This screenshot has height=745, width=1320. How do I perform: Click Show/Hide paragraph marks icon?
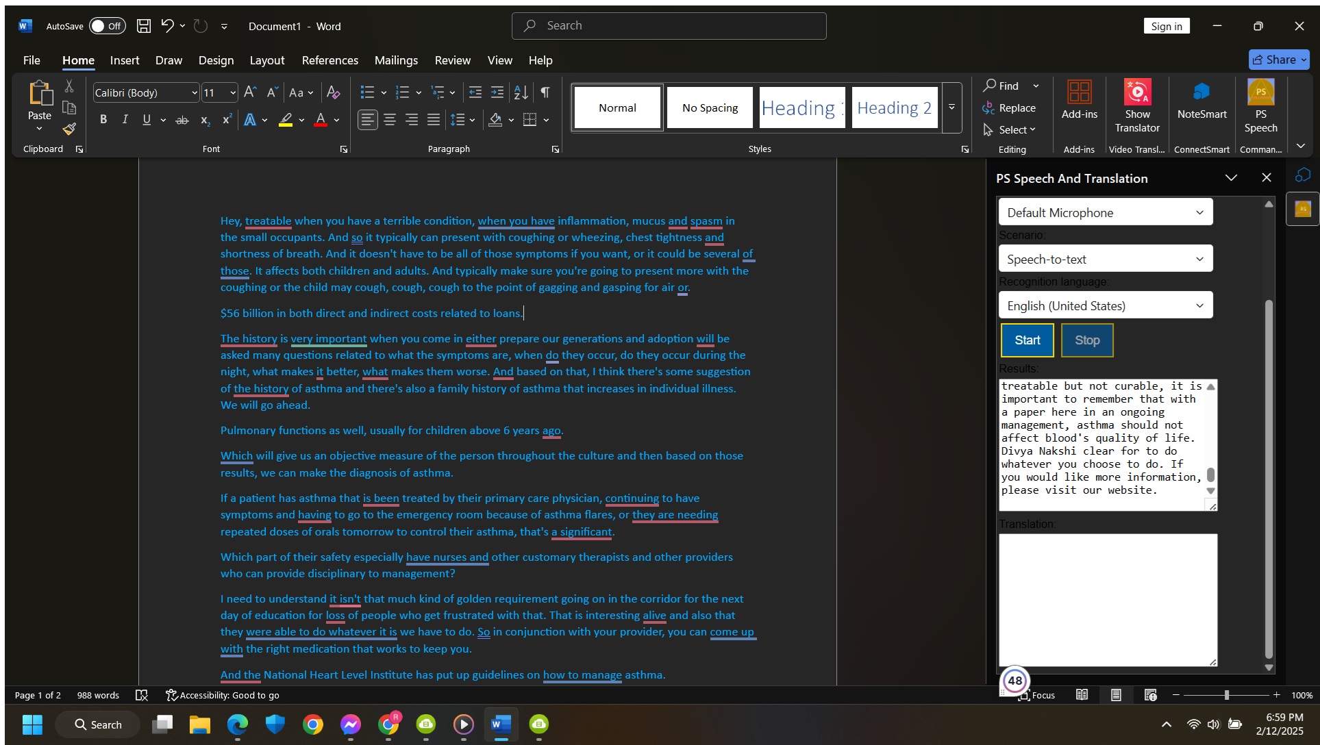tap(545, 92)
